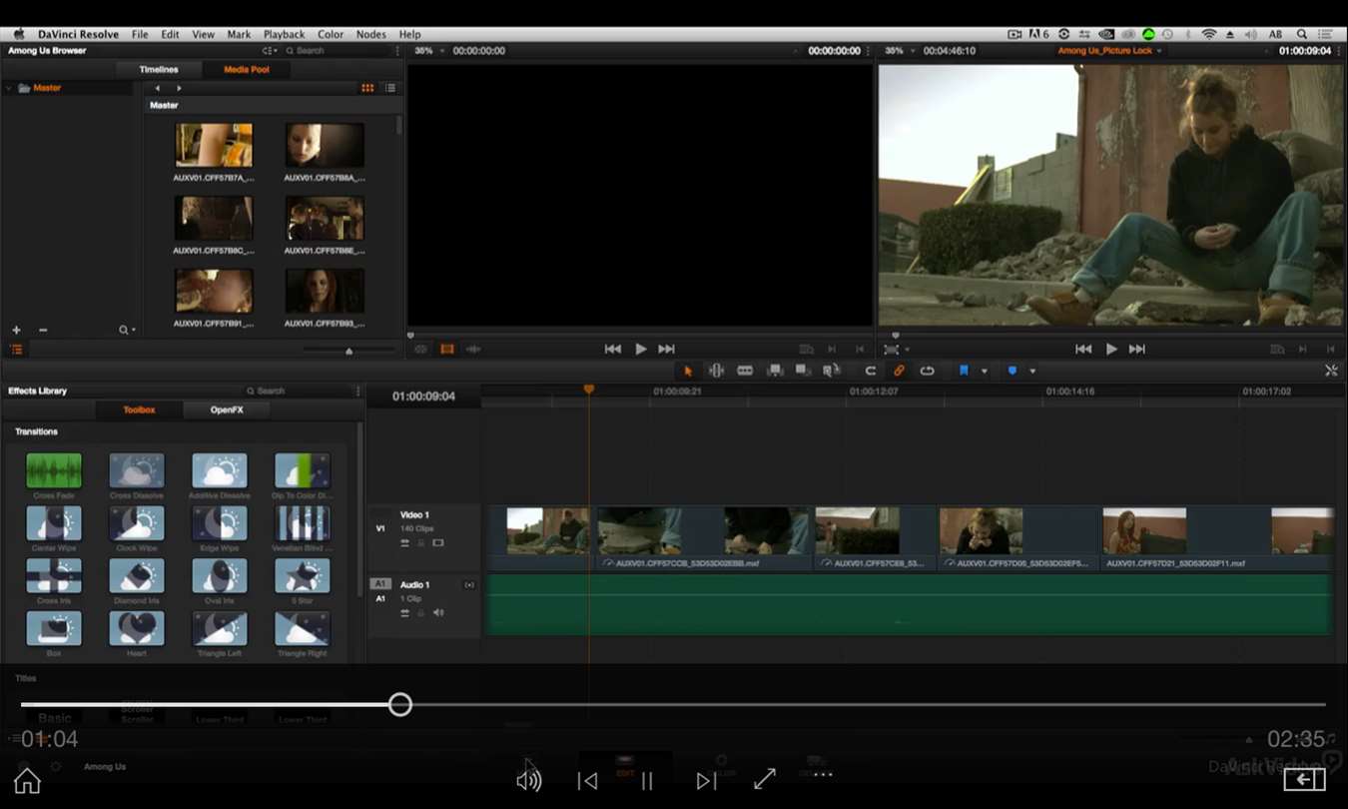Open Media Pool search options dropdown

tap(128, 330)
